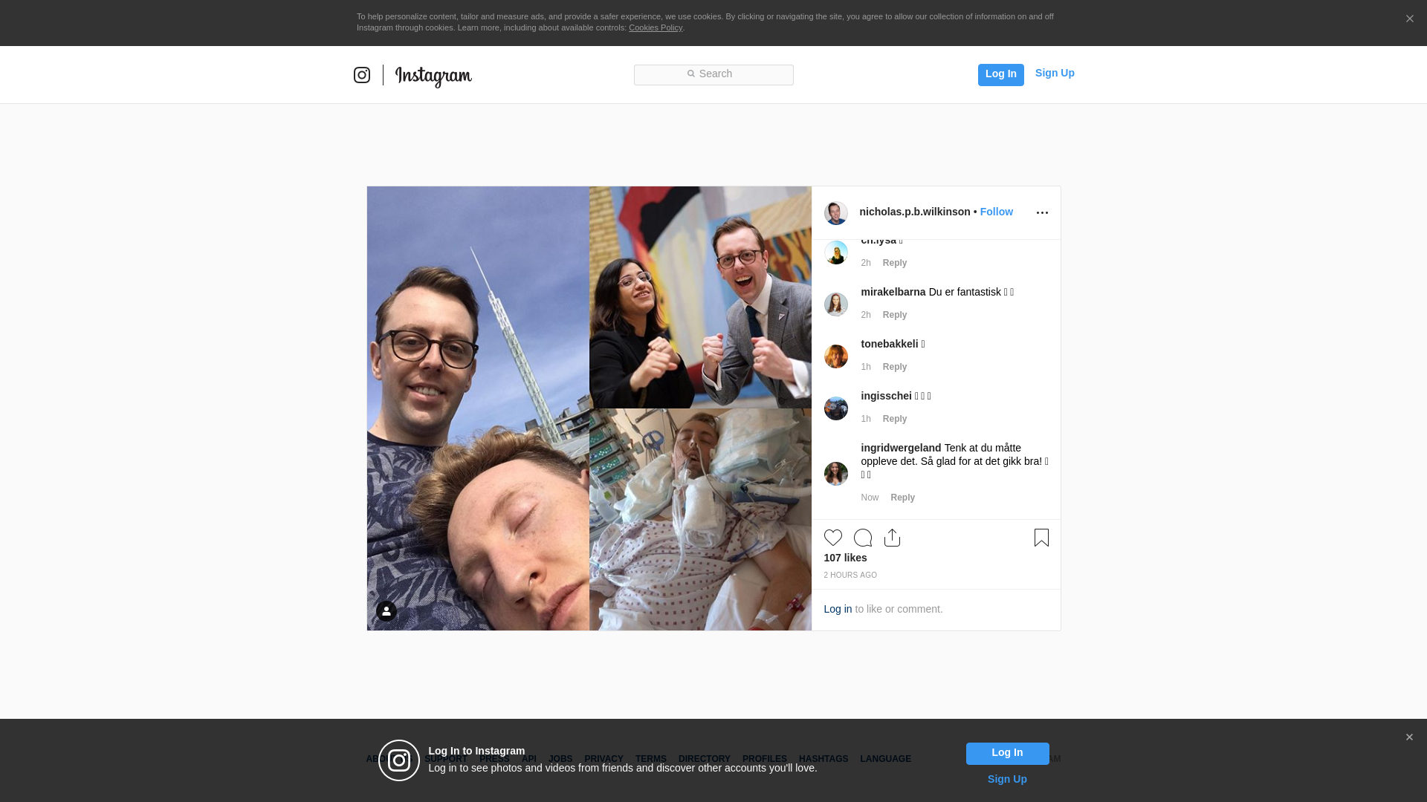
Task: Open ingisschei profile link
Action: point(887,396)
